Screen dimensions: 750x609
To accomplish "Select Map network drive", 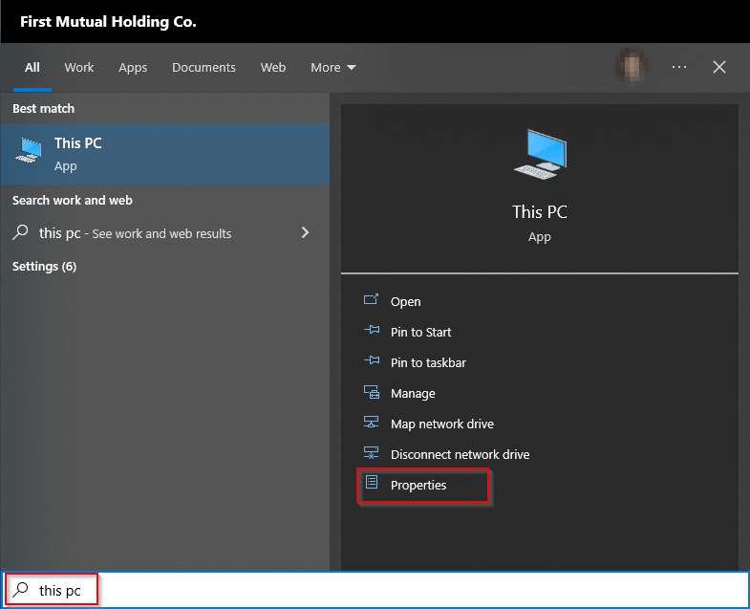I will [x=442, y=424].
